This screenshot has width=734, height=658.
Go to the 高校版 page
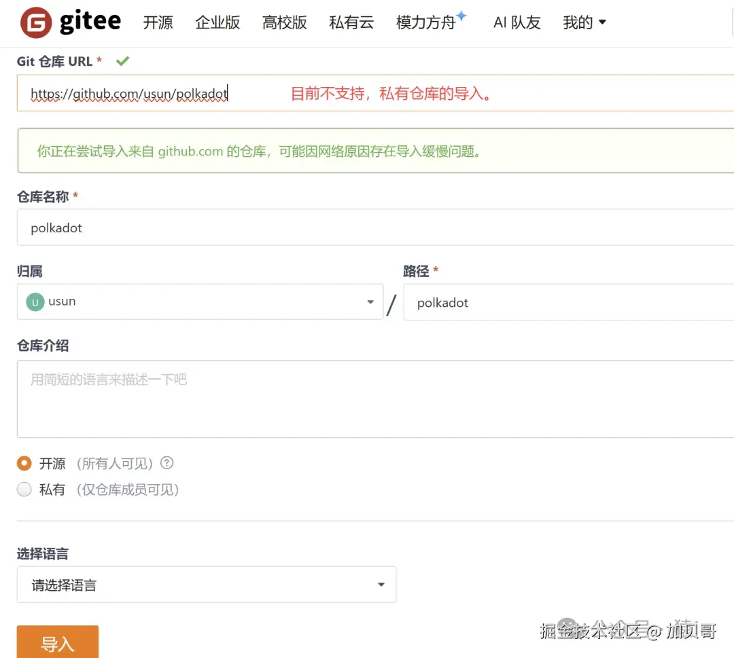click(x=284, y=22)
